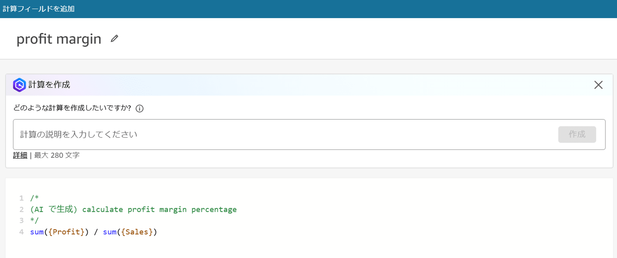
Task: Click the 最大 280 文字 text
Action: [x=57, y=155]
